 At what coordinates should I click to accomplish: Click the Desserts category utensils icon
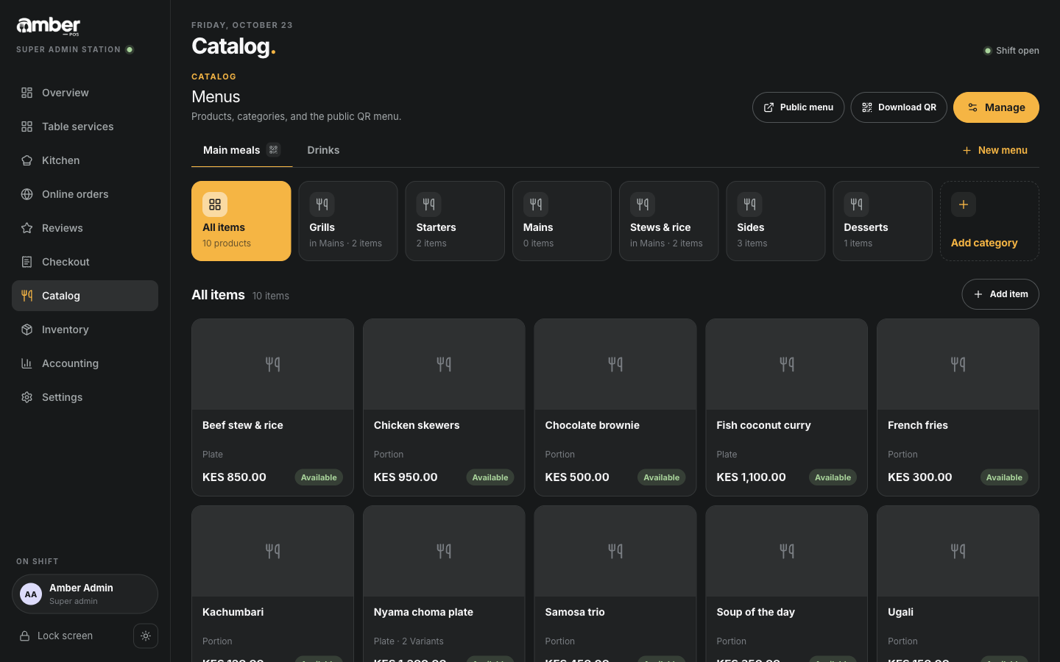856,204
